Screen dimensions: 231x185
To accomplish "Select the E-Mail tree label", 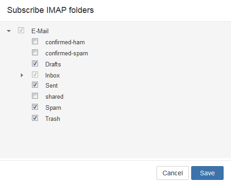I will (x=40, y=31).
